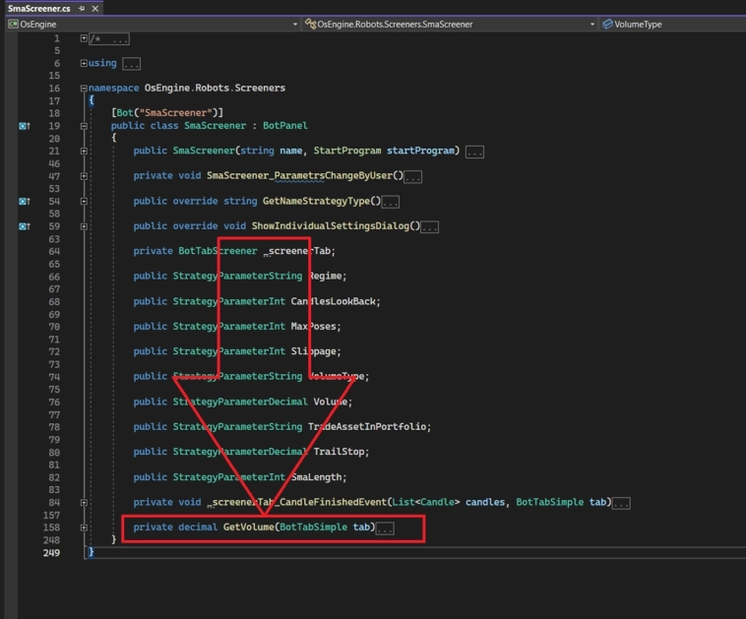Click the ellipsis box after ShowIndividualSettingsDialog()
The image size is (746, 619).
click(429, 226)
